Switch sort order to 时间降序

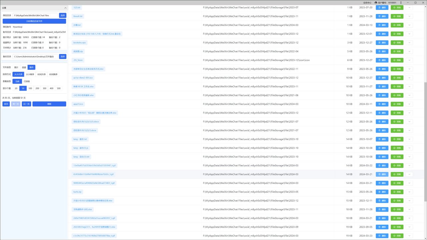click(x=53, y=74)
